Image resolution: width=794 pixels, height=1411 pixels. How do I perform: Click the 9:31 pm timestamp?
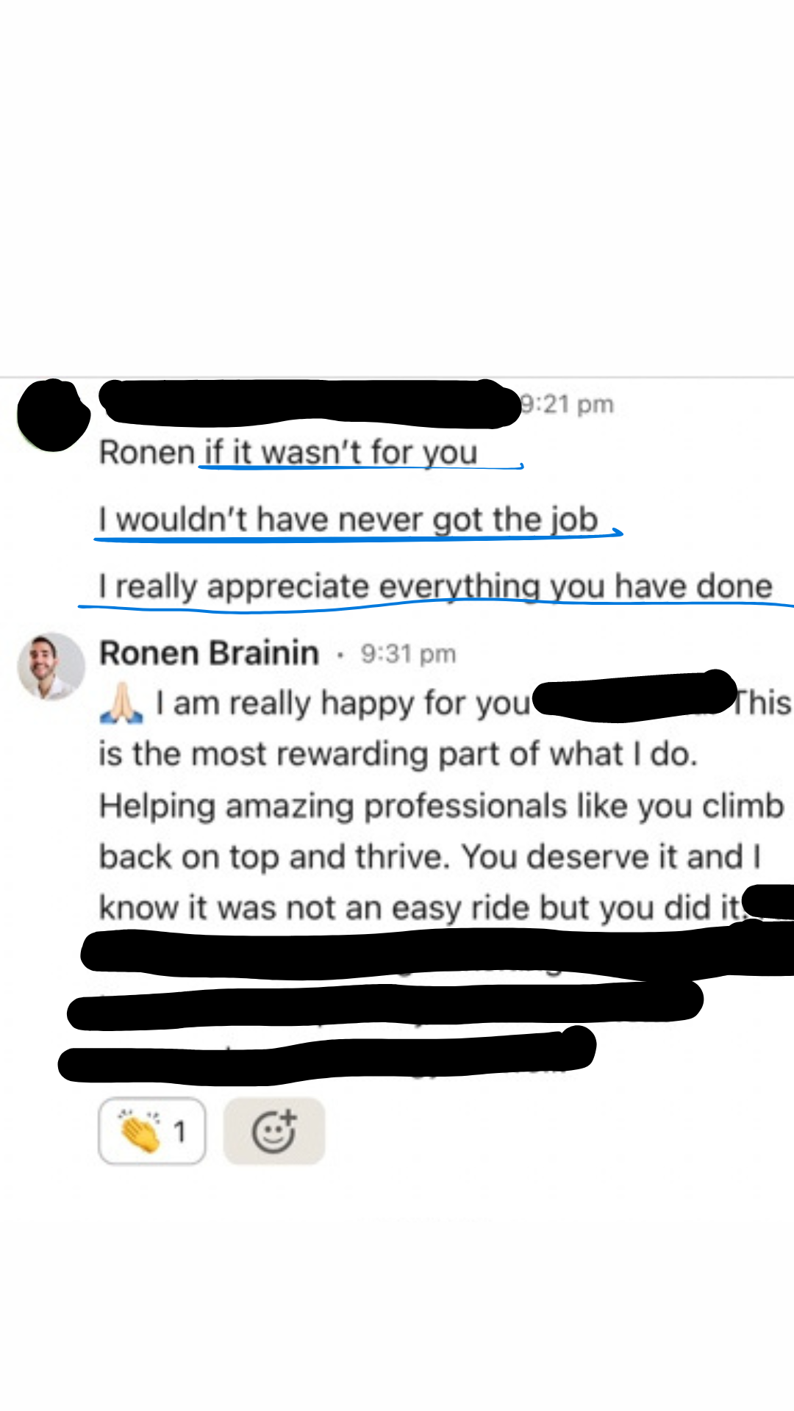click(x=408, y=653)
